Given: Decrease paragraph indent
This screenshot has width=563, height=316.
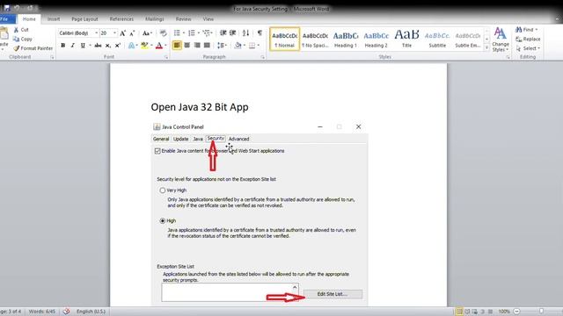Looking at the screenshot, I should coord(223,33).
